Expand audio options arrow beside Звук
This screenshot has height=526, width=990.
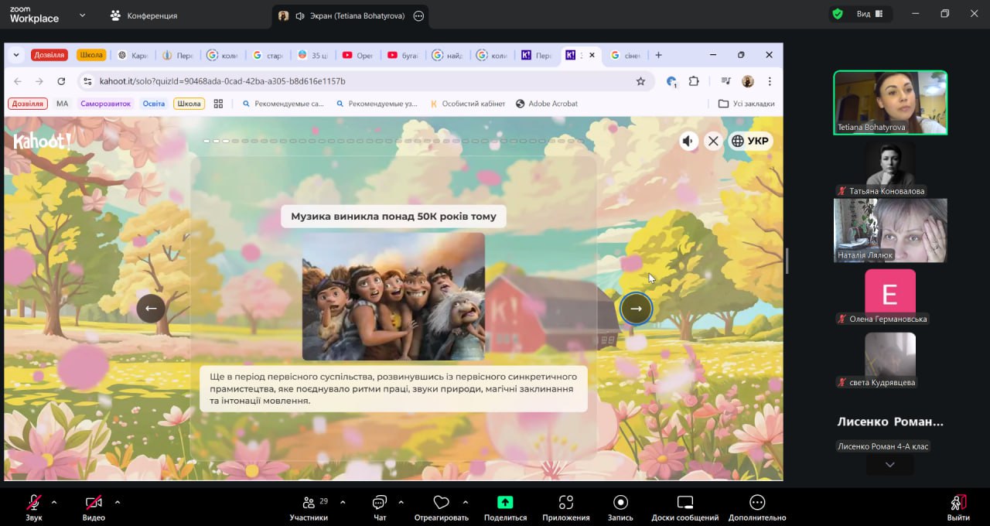(x=54, y=502)
